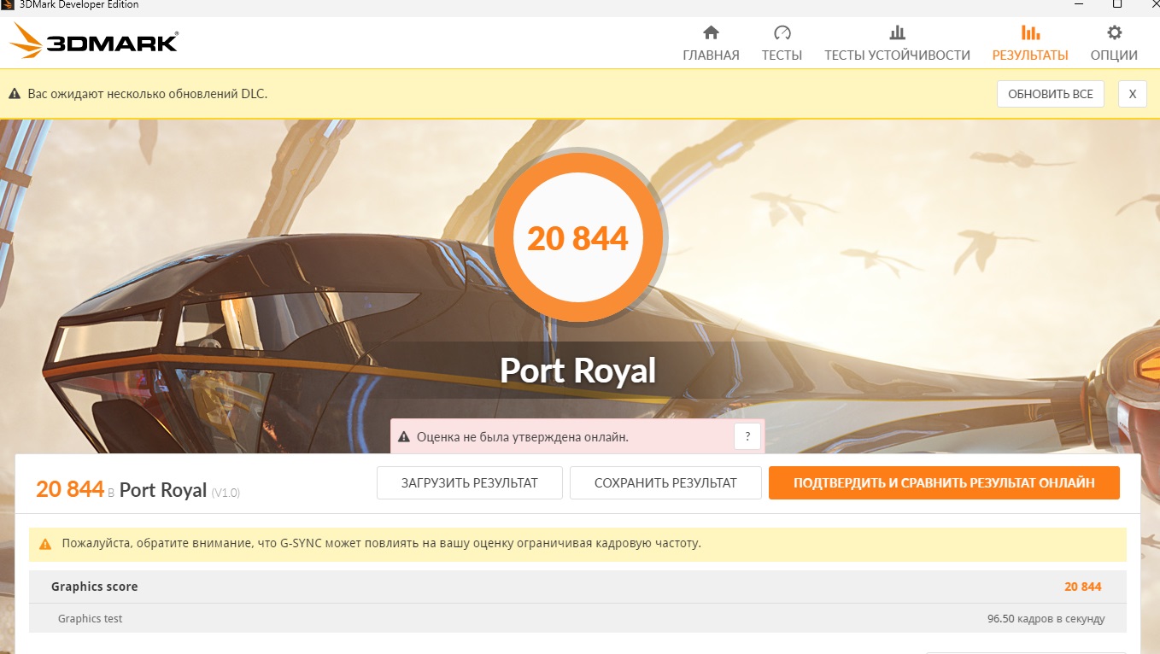This screenshot has height=654, width=1160.
Task: Click ПОДТВЕРДИТЬ И СРАВНИТЬ РЕЗУЛЬТАТ ОНЛАЙН
Action: tap(944, 483)
